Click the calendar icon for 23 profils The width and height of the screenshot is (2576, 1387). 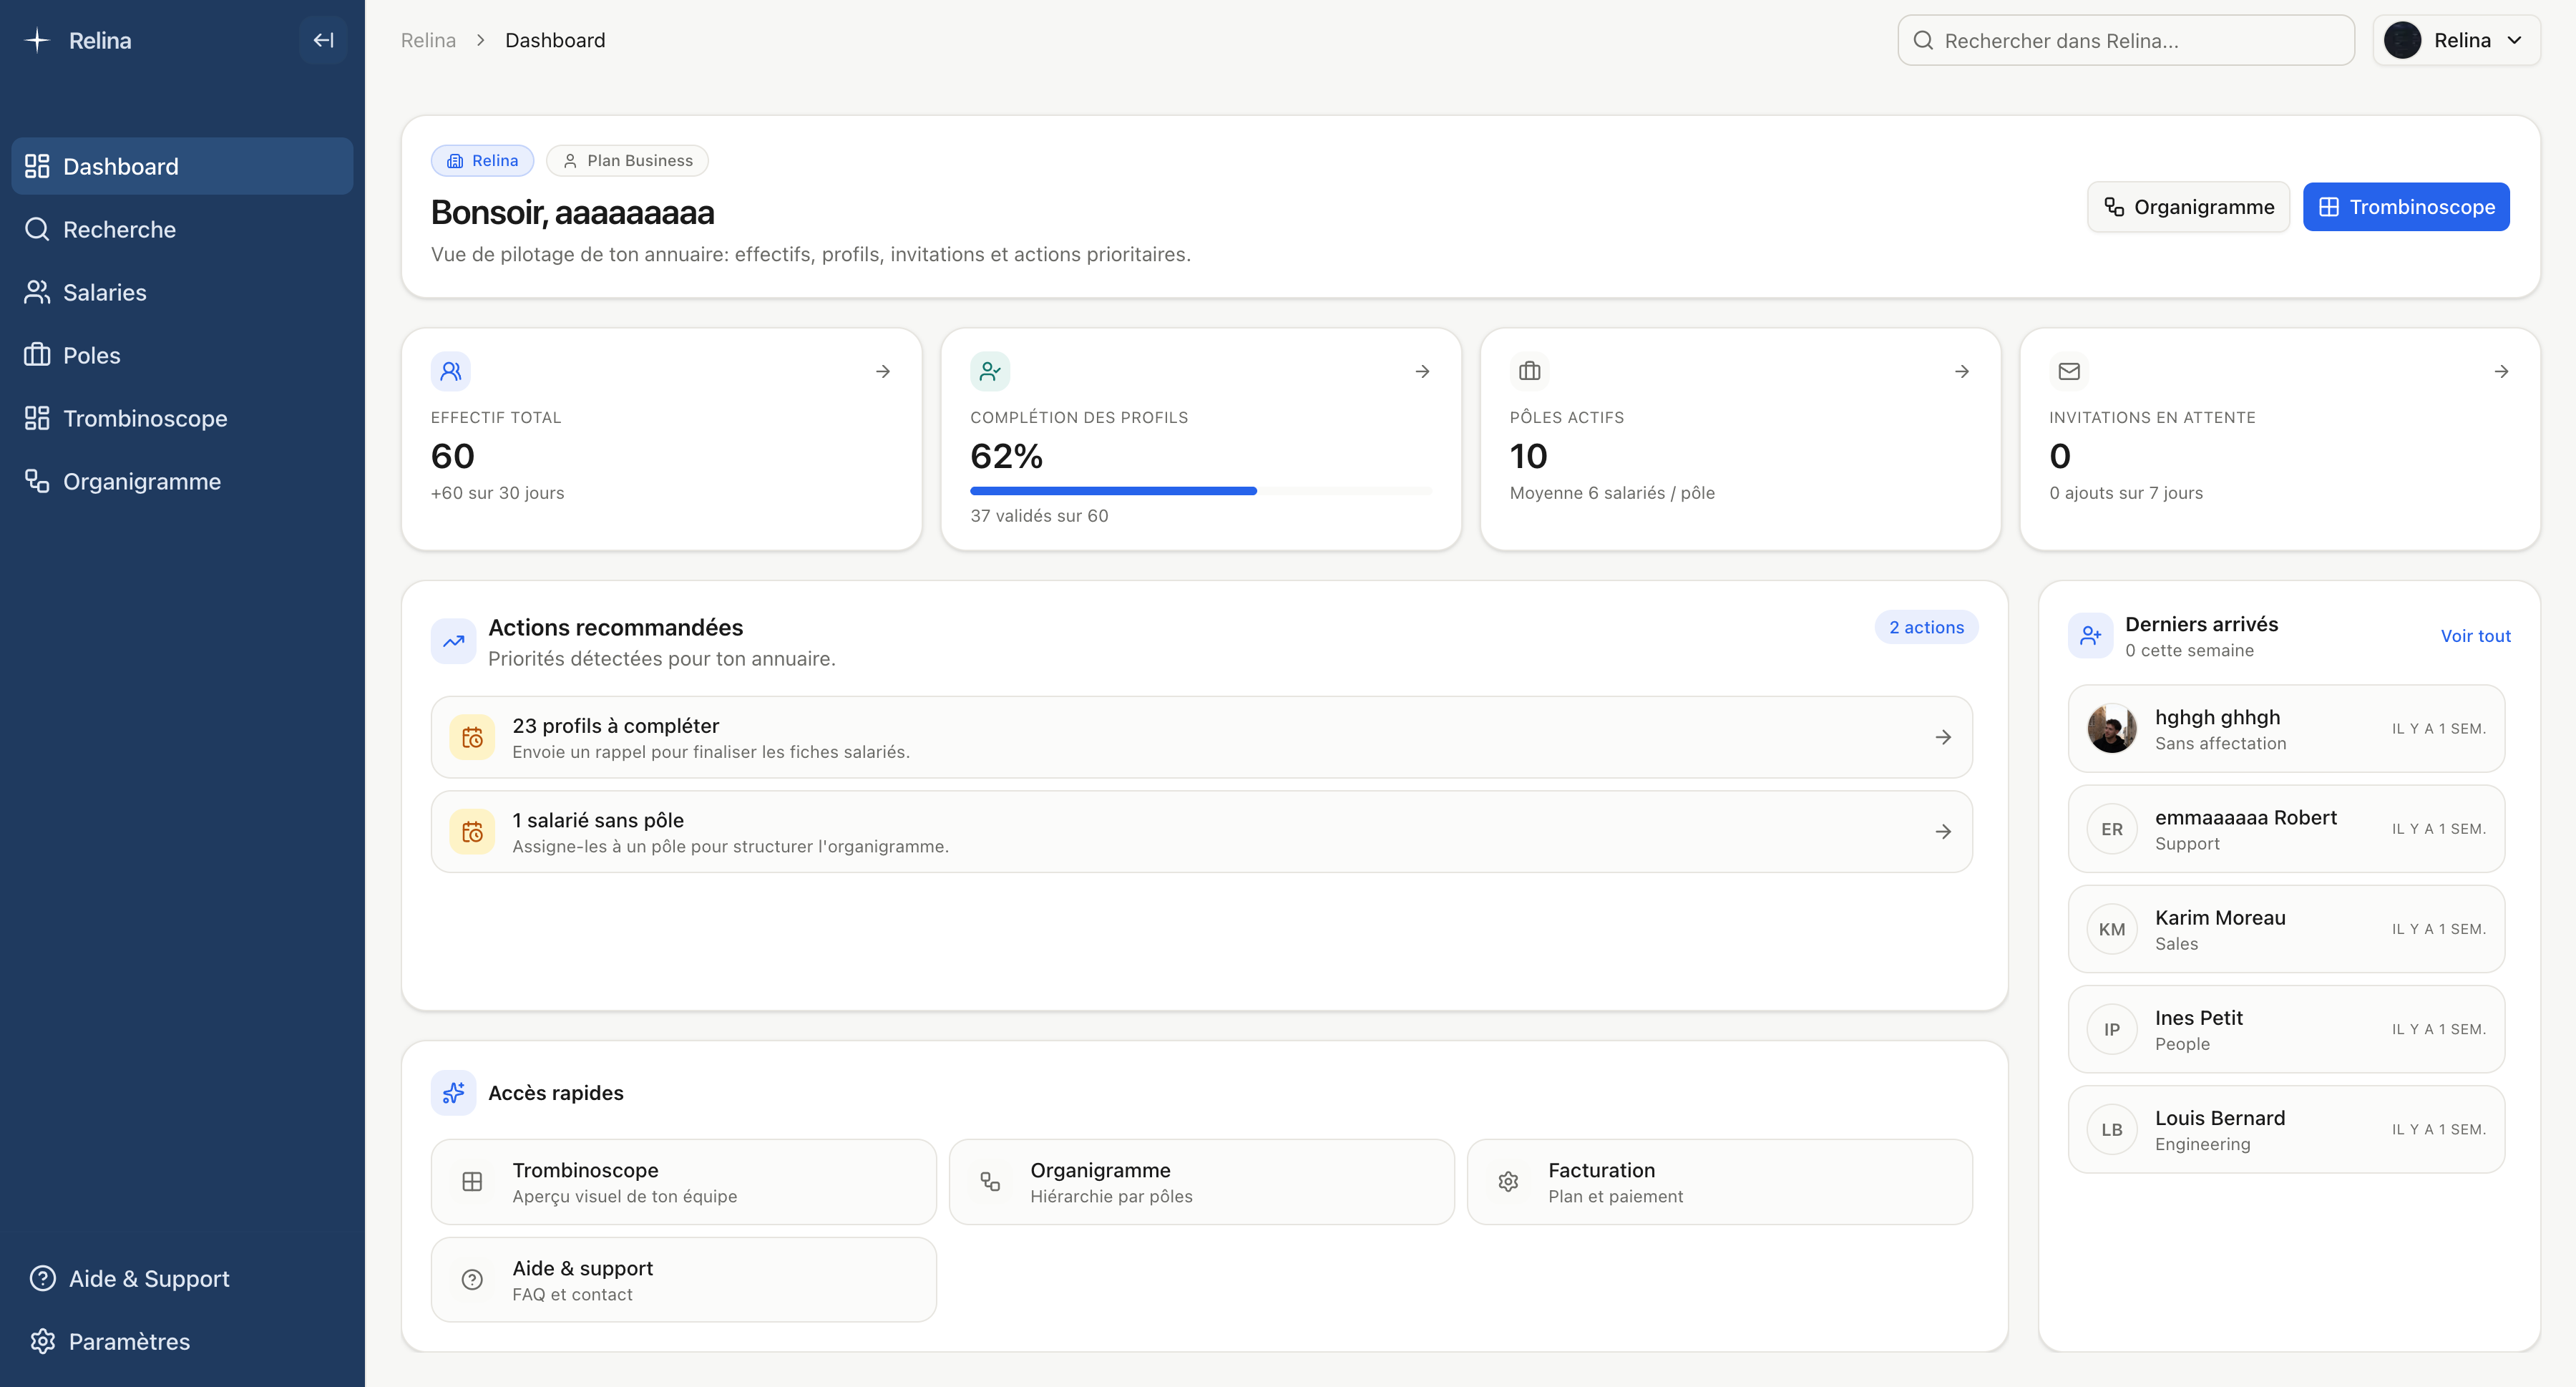coord(472,737)
